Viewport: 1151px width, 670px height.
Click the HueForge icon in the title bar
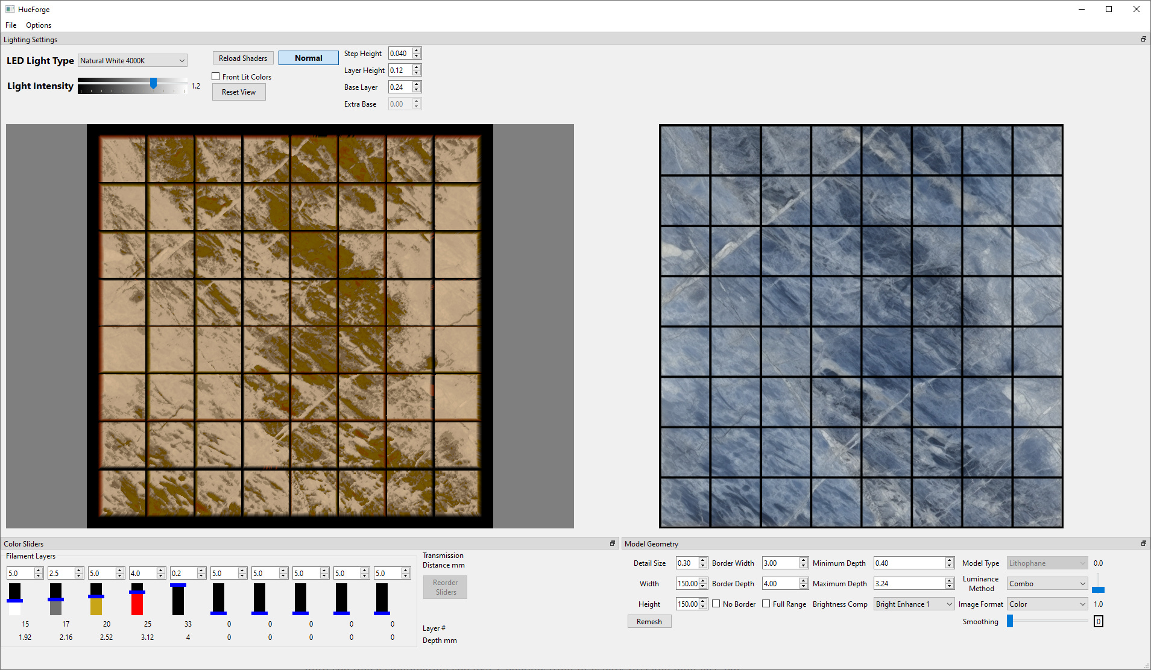[x=10, y=9]
